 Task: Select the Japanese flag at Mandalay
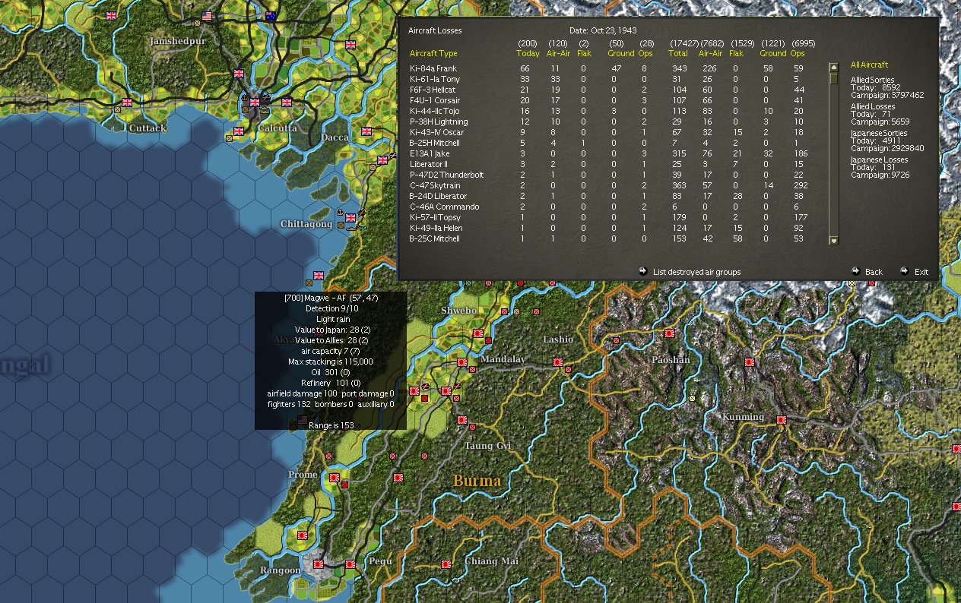pyautogui.click(x=461, y=362)
